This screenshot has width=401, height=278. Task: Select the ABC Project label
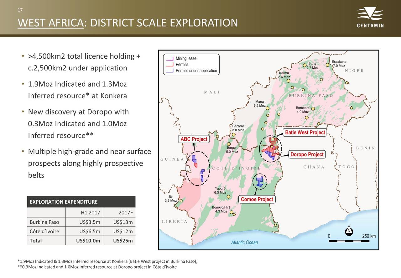coord(194,139)
